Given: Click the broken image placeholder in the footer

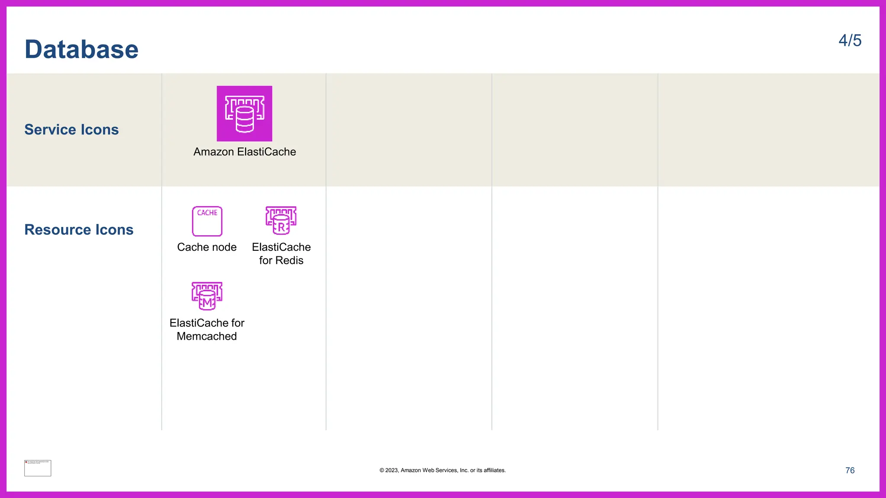Looking at the screenshot, I should pyautogui.click(x=38, y=468).
